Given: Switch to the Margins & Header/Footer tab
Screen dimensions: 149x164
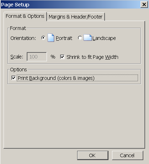Looking at the screenshot, I should (x=76, y=17).
